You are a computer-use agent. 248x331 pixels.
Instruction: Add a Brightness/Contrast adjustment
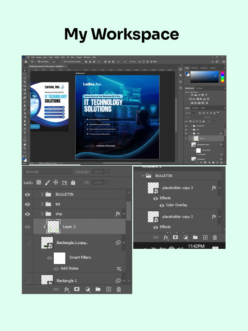click(192, 95)
